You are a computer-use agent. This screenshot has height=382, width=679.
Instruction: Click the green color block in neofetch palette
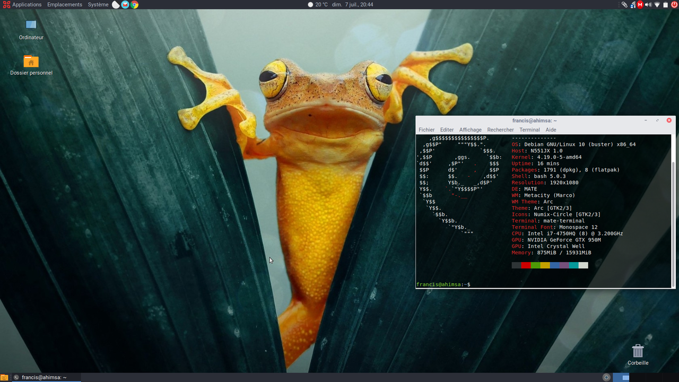(536, 265)
